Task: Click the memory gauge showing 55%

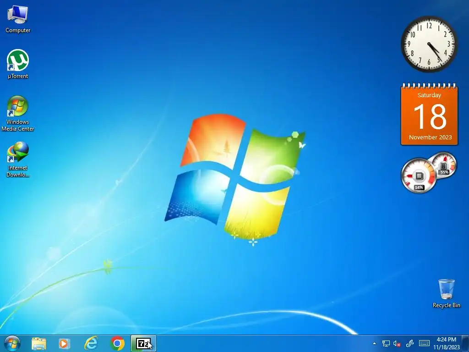Action: [444, 165]
